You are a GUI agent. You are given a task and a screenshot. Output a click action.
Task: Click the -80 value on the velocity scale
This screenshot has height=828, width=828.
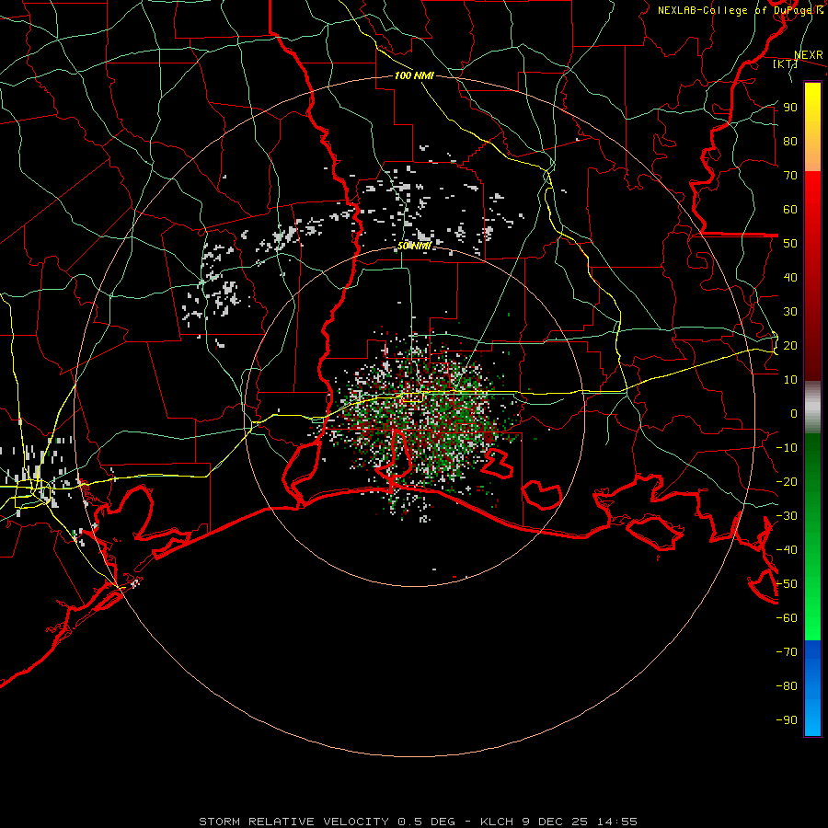pyautogui.click(x=787, y=686)
